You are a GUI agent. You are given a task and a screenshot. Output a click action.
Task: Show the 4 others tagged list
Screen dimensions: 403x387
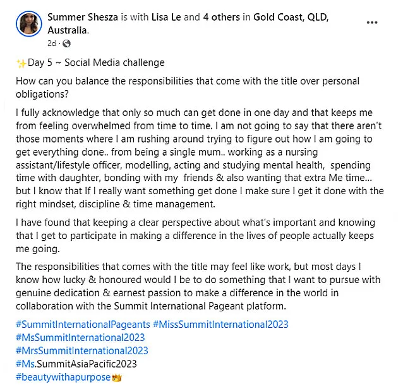222,17
